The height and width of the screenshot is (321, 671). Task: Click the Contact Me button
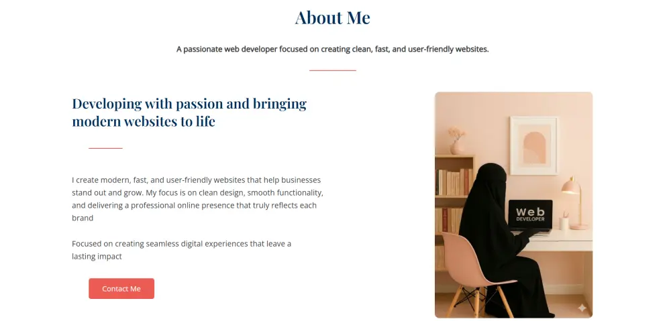pos(121,289)
